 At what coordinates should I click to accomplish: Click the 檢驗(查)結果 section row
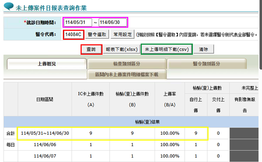click(x=131, y=122)
